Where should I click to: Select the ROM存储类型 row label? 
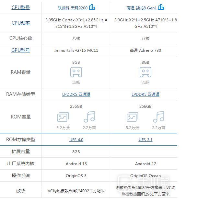pyautogui.click(x=21, y=140)
